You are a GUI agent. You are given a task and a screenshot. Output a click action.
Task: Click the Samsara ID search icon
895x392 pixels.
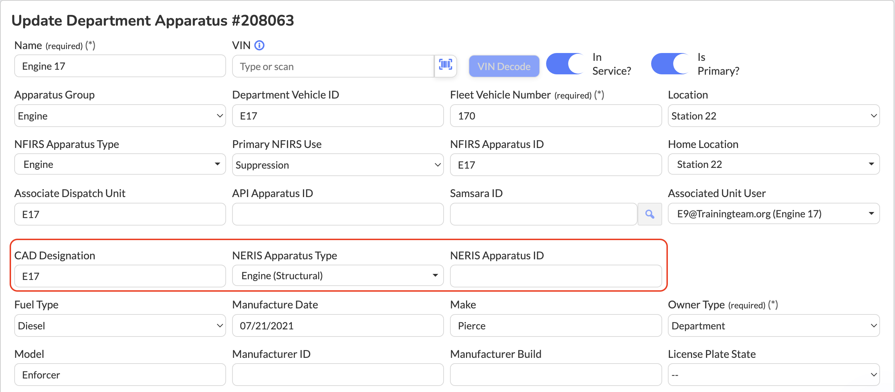tap(649, 214)
